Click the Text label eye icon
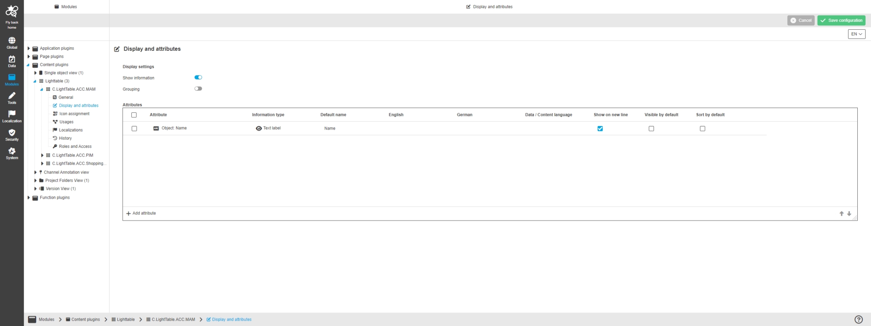871x326 pixels. coord(259,128)
